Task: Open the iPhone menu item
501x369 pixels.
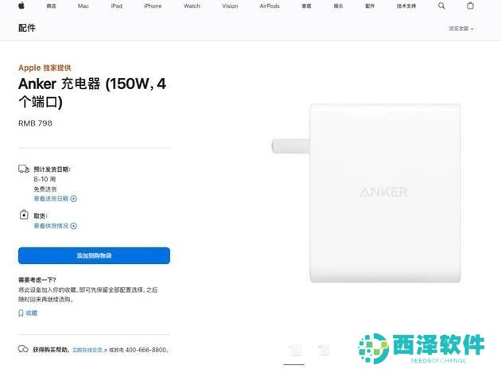Action: pyautogui.click(x=153, y=6)
